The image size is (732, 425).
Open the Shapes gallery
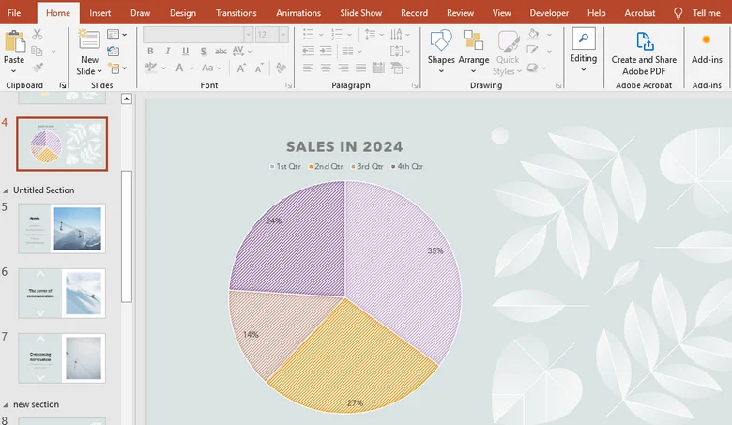pos(441,52)
